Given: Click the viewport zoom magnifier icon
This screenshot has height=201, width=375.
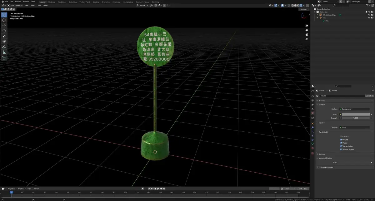Looking at the screenshot, I should click(x=307, y=26).
